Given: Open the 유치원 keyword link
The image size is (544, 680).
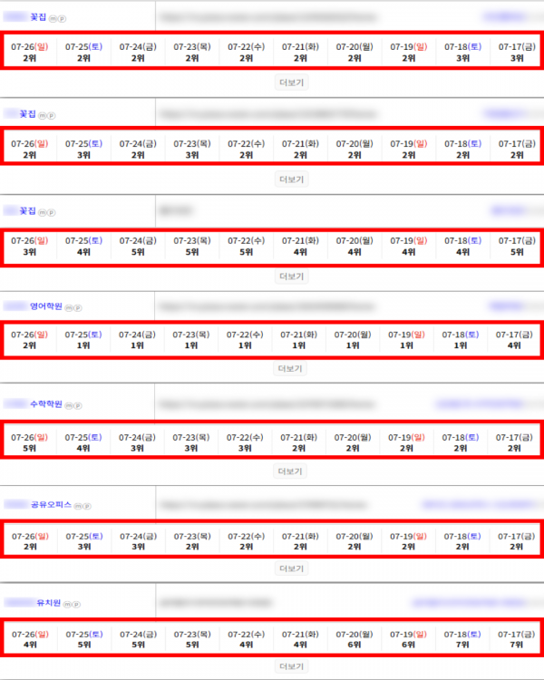Looking at the screenshot, I should tap(49, 603).
